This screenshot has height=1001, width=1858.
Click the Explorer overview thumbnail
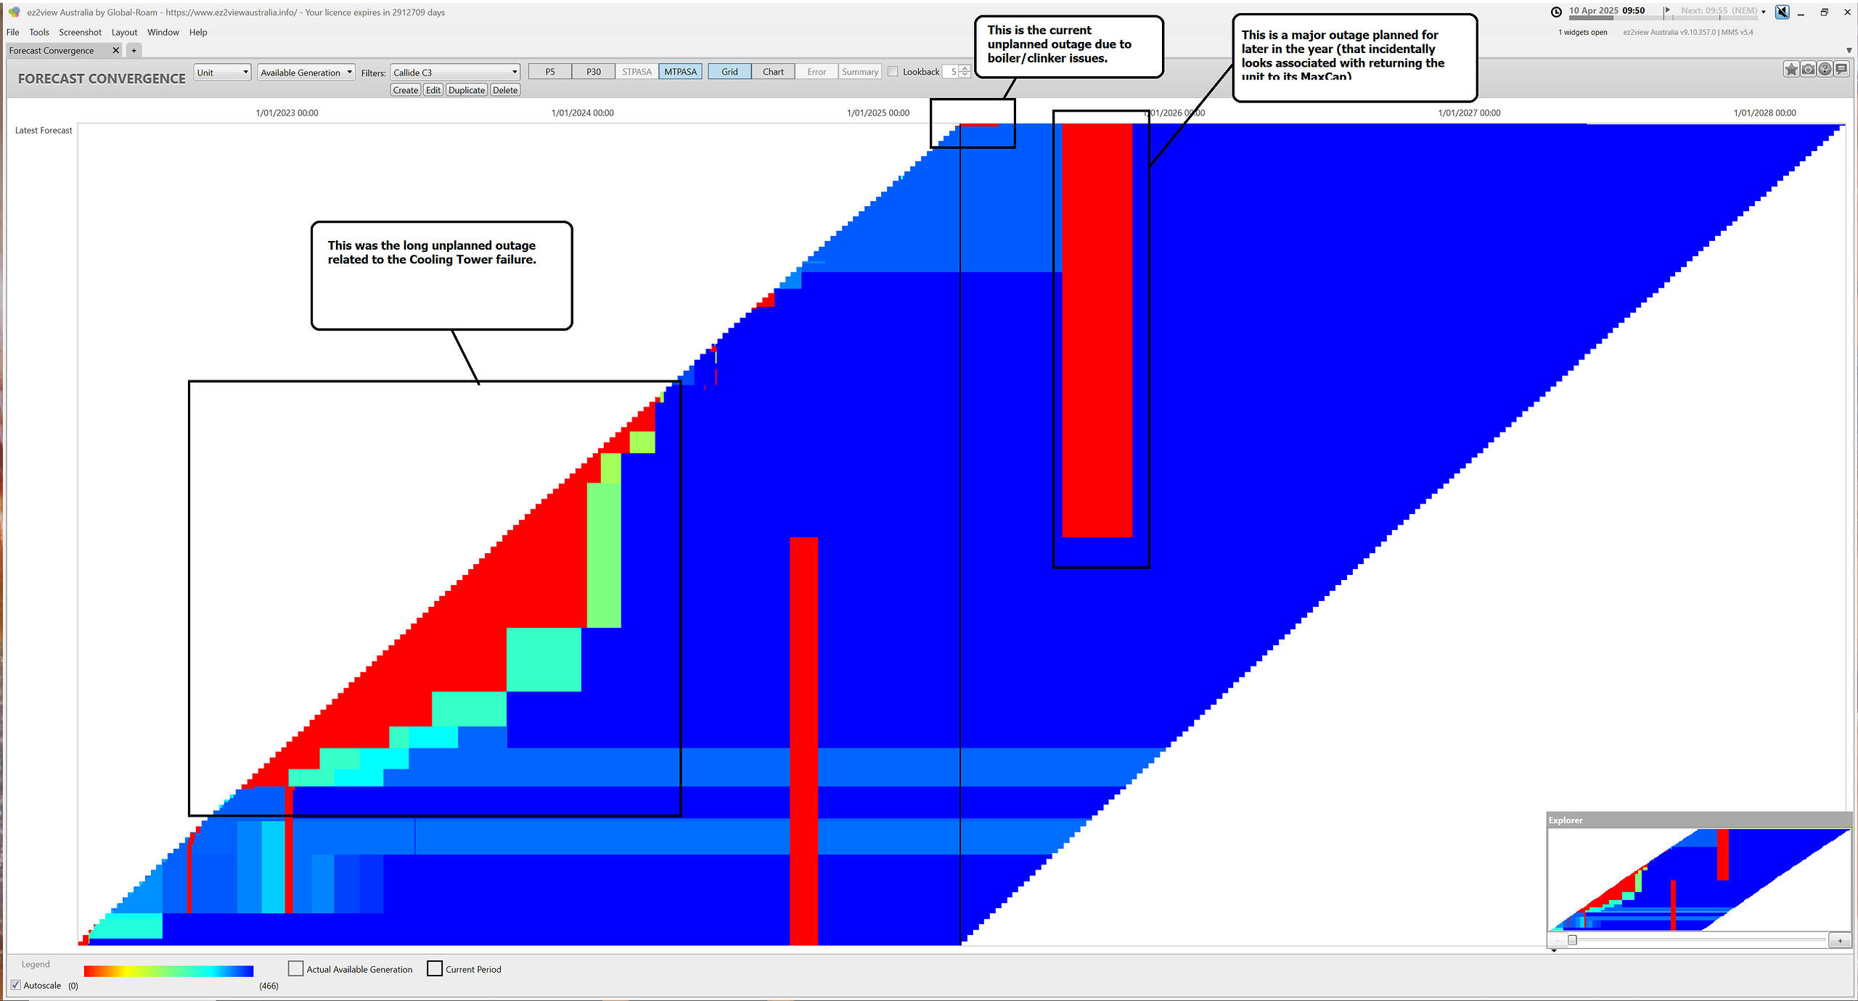[x=1699, y=879]
